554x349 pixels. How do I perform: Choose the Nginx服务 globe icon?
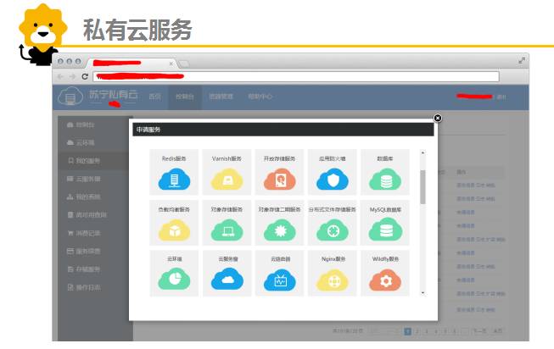coord(332,280)
